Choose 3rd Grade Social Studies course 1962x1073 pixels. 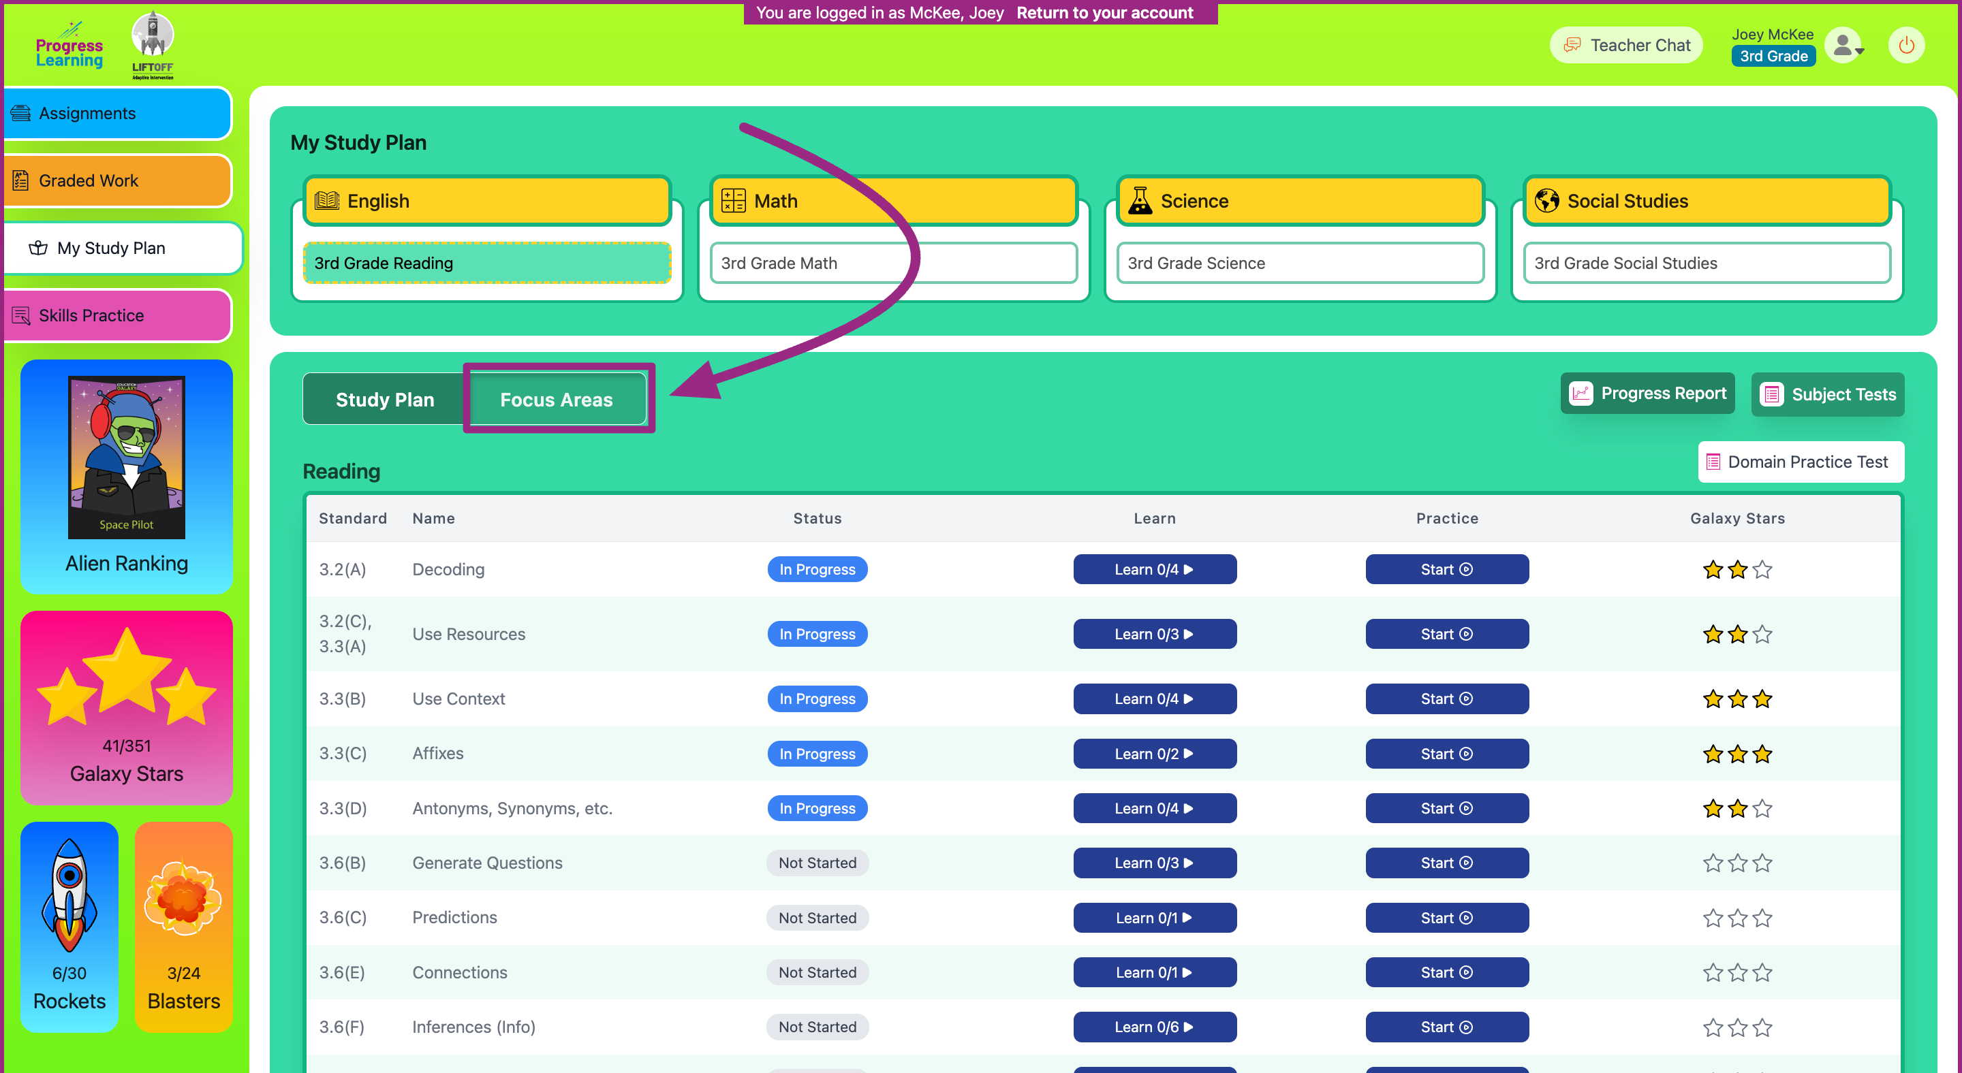coord(1707,263)
